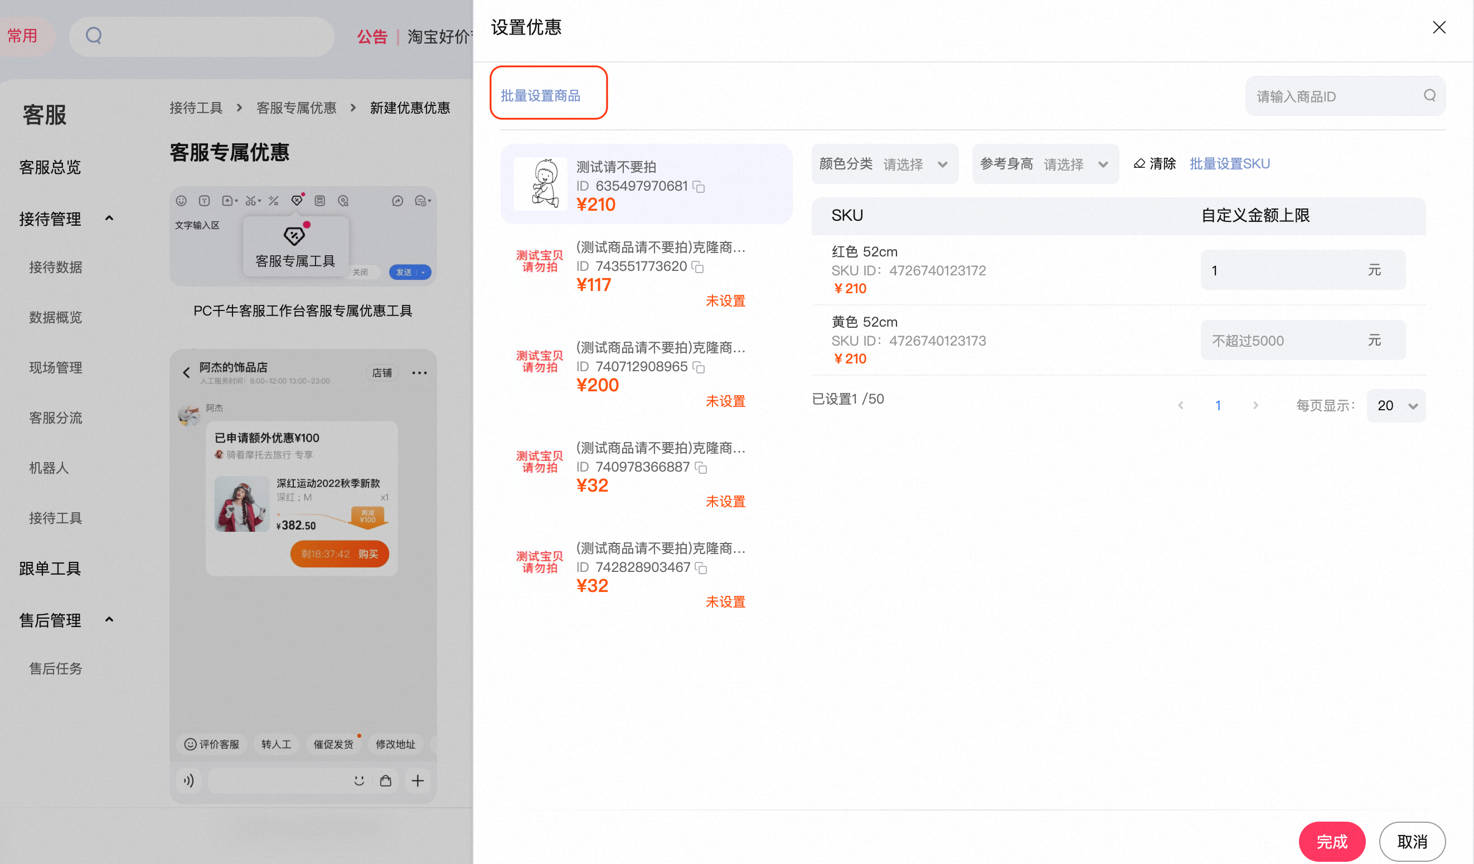
Task: Click the 公告 label
Action: [x=372, y=37]
